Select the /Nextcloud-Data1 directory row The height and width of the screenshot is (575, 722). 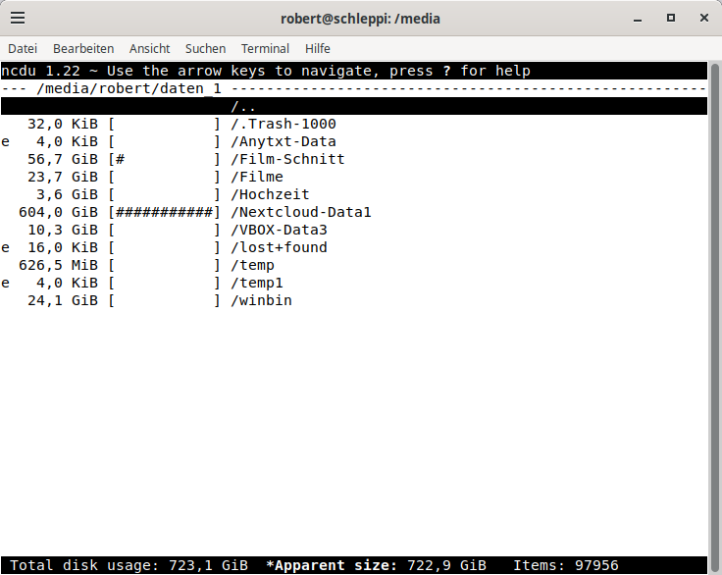click(x=301, y=212)
